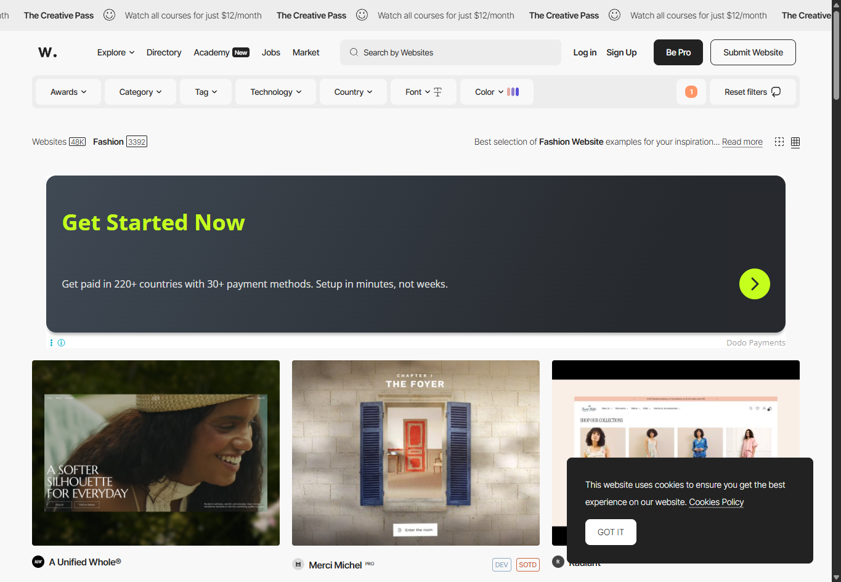
Task: Switch to the dotted small grid view
Action: click(779, 142)
